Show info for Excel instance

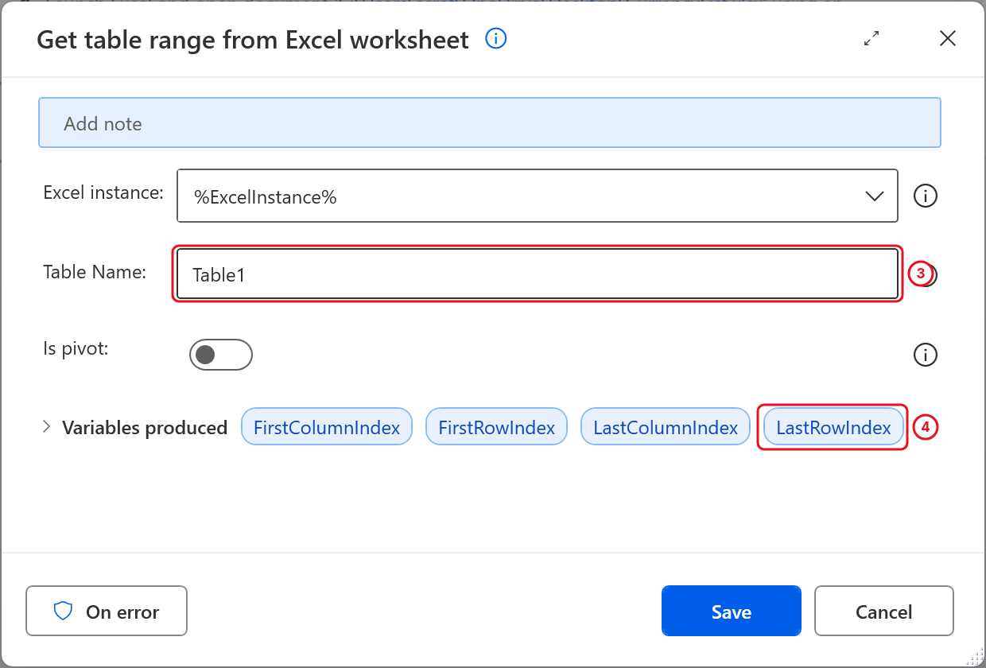coord(926,196)
